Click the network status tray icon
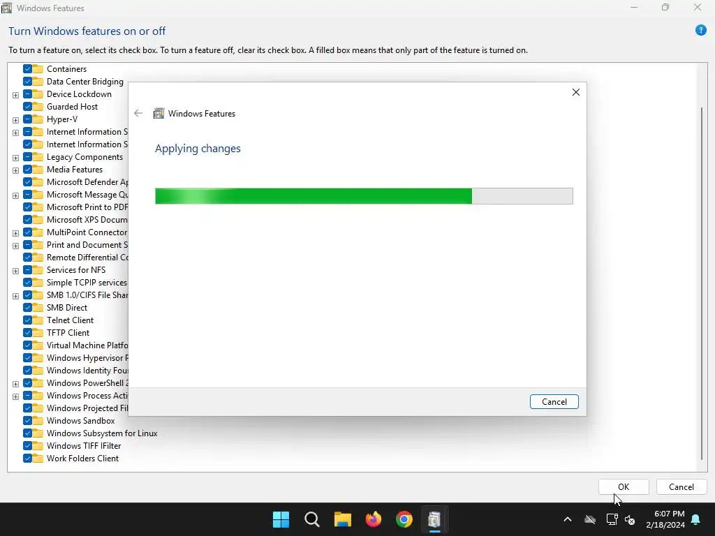 [612, 519]
